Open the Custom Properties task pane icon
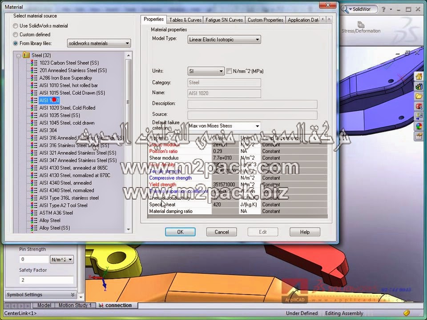The height and width of the screenshot is (320, 427). (x=419, y=136)
